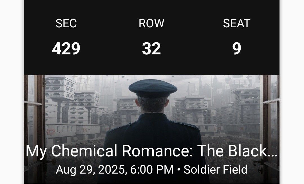Select section number 429
Viewport: 304px width, 184px height.
[x=66, y=48]
